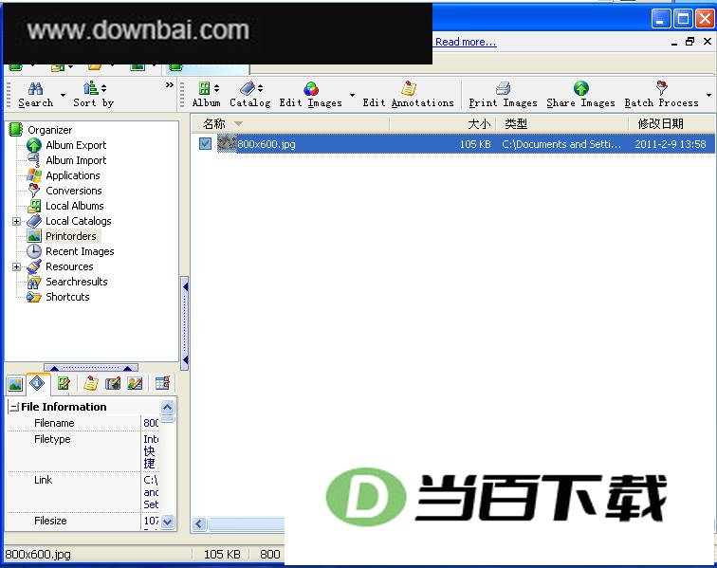This screenshot has width=717, height=568.
Task: Expand the Resources tree node
Action: point(16,266)
